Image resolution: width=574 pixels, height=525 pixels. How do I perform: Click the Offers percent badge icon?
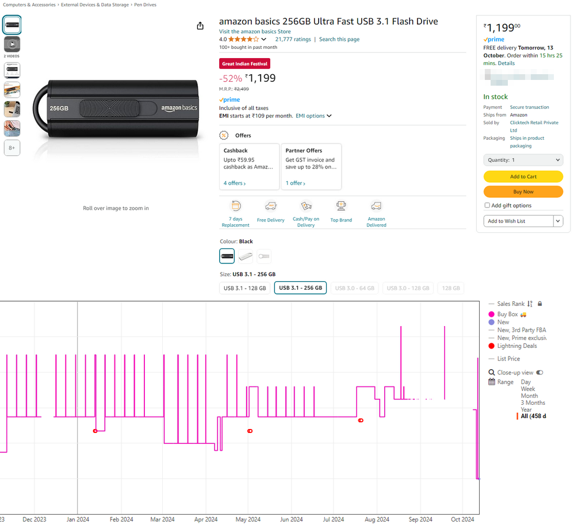(224, 136)
